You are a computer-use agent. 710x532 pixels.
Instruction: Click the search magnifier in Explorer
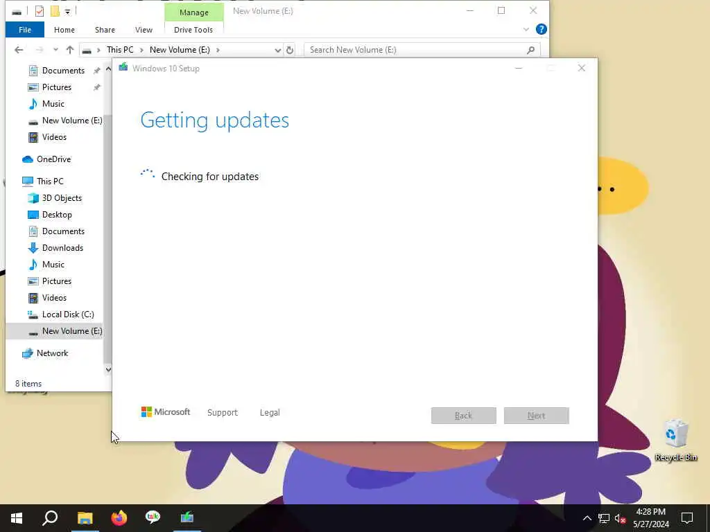[530, 50]
